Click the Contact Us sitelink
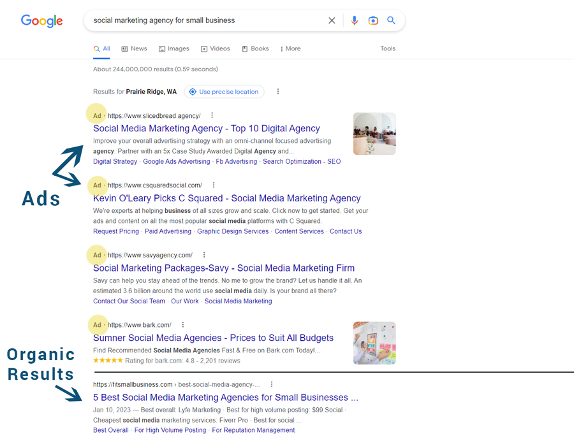This screenshot has height=448, width=574. click(x=346, y=231)
